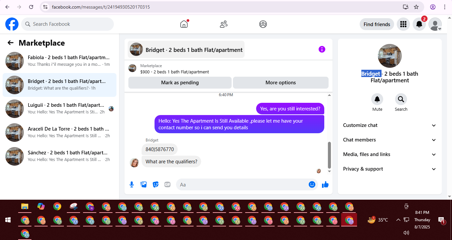
Task: Click the Facebook logo
Action: click(x=12, y=24)
